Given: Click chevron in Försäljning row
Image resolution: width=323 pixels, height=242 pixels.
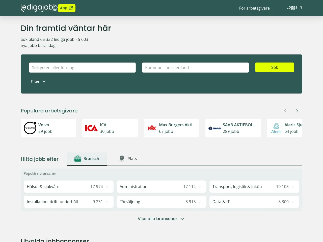Looking at the screenshot, I should 200,202.
